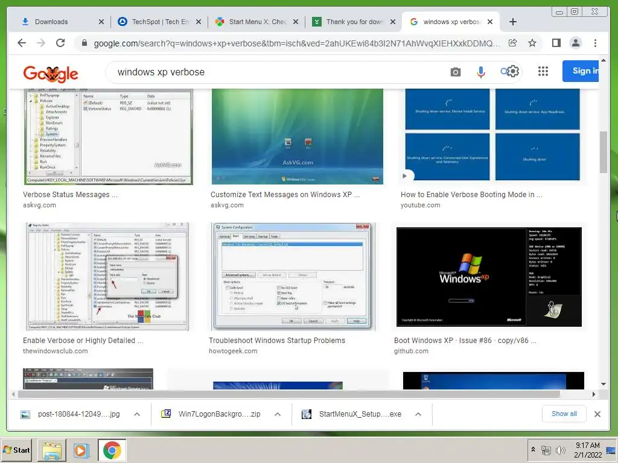Click Show all downloads
The width and height of the screenshot is (618, 463).
(x=564, y=414)
